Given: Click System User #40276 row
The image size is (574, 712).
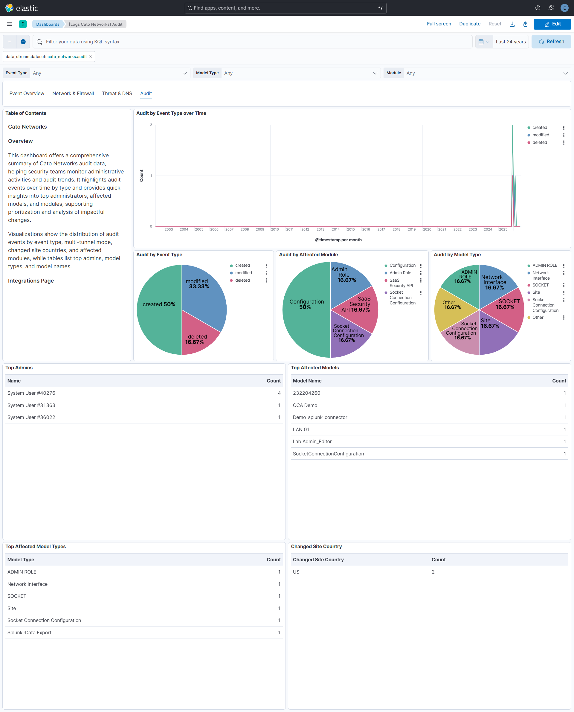Looking at the screenshot, I should pos(144,393).
